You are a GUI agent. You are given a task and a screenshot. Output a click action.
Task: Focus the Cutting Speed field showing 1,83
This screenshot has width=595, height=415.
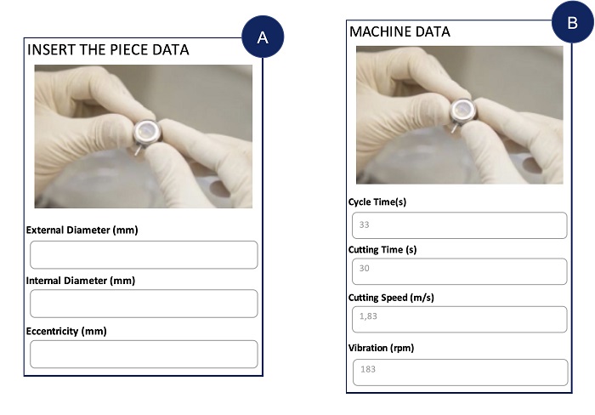459,319
